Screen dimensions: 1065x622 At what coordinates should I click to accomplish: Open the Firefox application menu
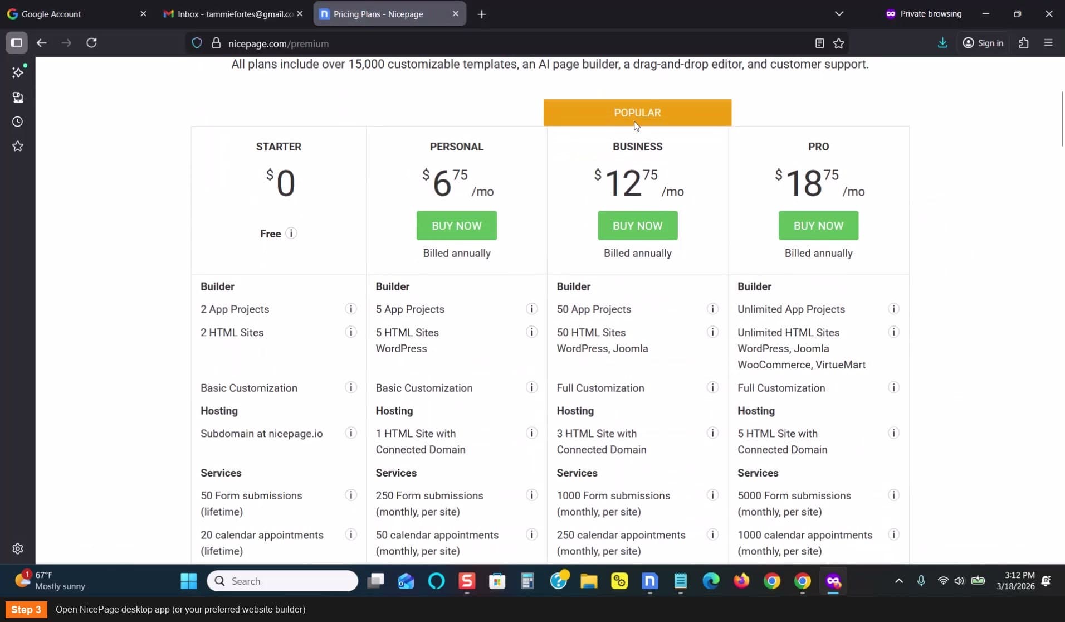click(1048, 43)
